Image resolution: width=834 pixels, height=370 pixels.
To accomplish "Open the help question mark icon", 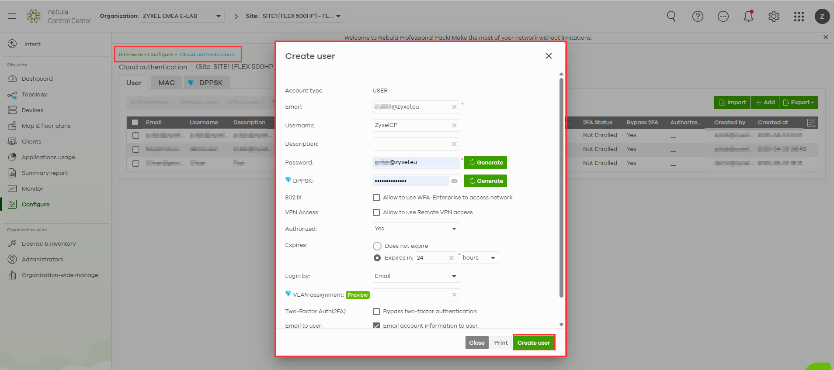I will [698, 17].
